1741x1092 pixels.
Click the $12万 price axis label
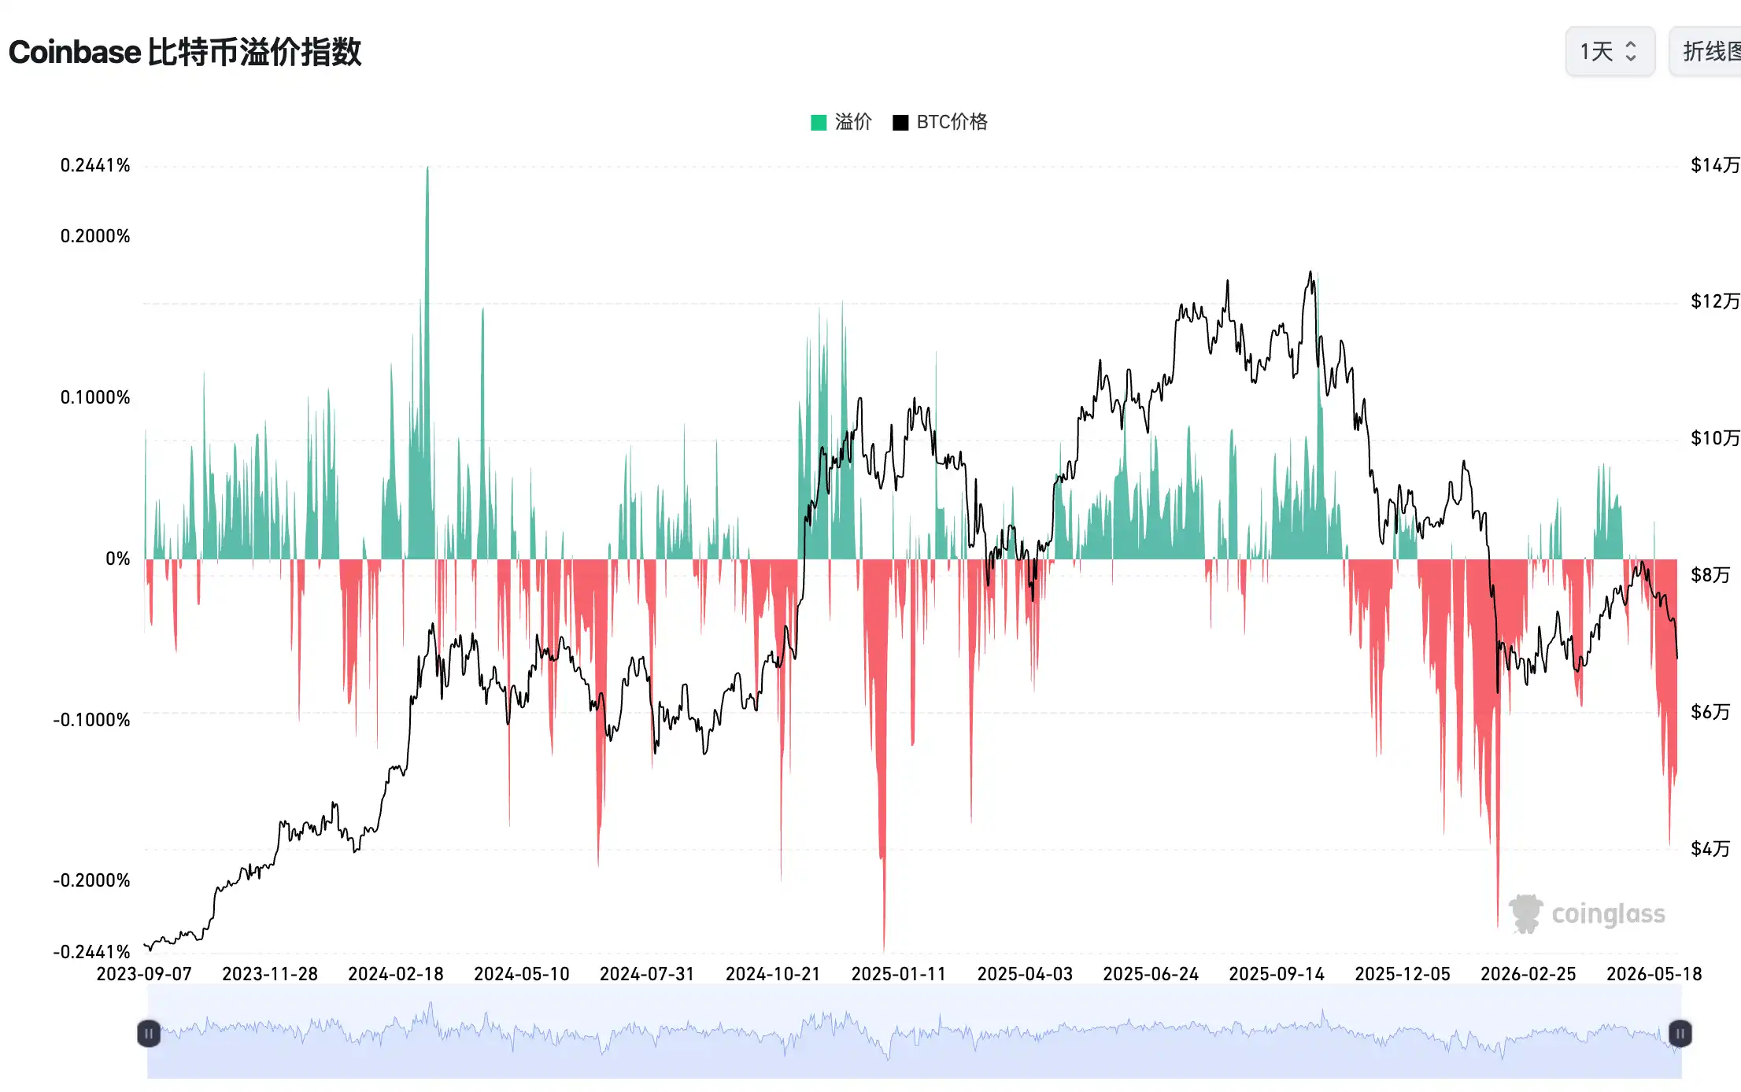pyautogui.click(x=1715, y=301)
